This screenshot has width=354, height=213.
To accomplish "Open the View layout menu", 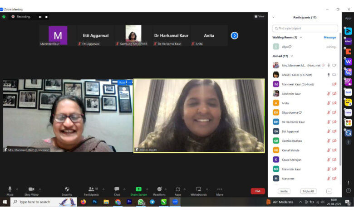I will click(x=259, y=16).
